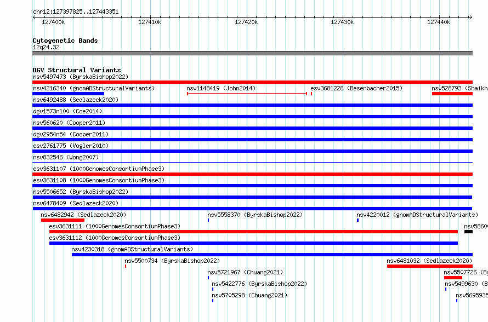Select the Cytogenetic Bands track title
The height and width of the screenshot is (322, 488).
(65, 41)
